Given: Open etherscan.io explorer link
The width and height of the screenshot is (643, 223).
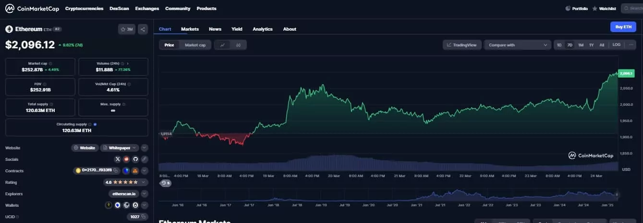Looking at the screenshot, I should pos(124,194).
